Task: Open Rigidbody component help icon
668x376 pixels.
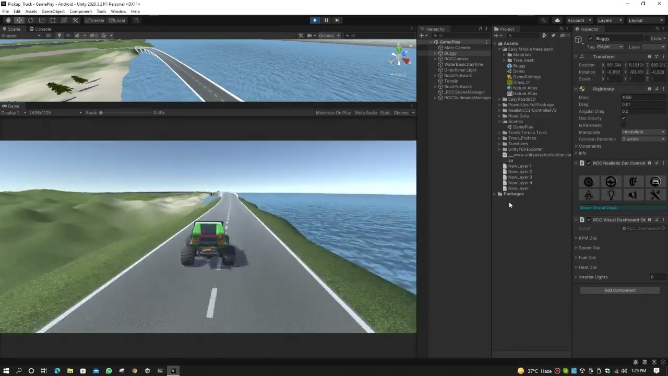Action: coord(649,89)
